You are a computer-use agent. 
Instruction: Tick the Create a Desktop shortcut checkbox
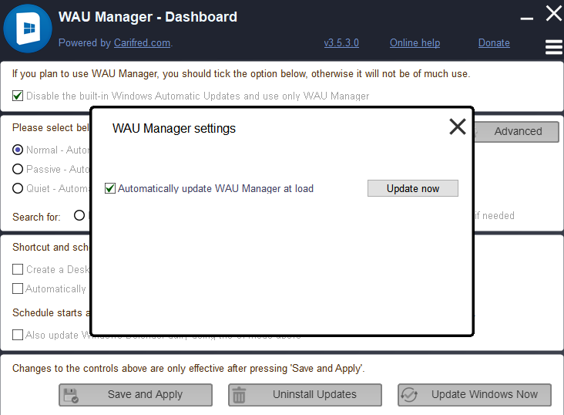[x=18, y=270]
